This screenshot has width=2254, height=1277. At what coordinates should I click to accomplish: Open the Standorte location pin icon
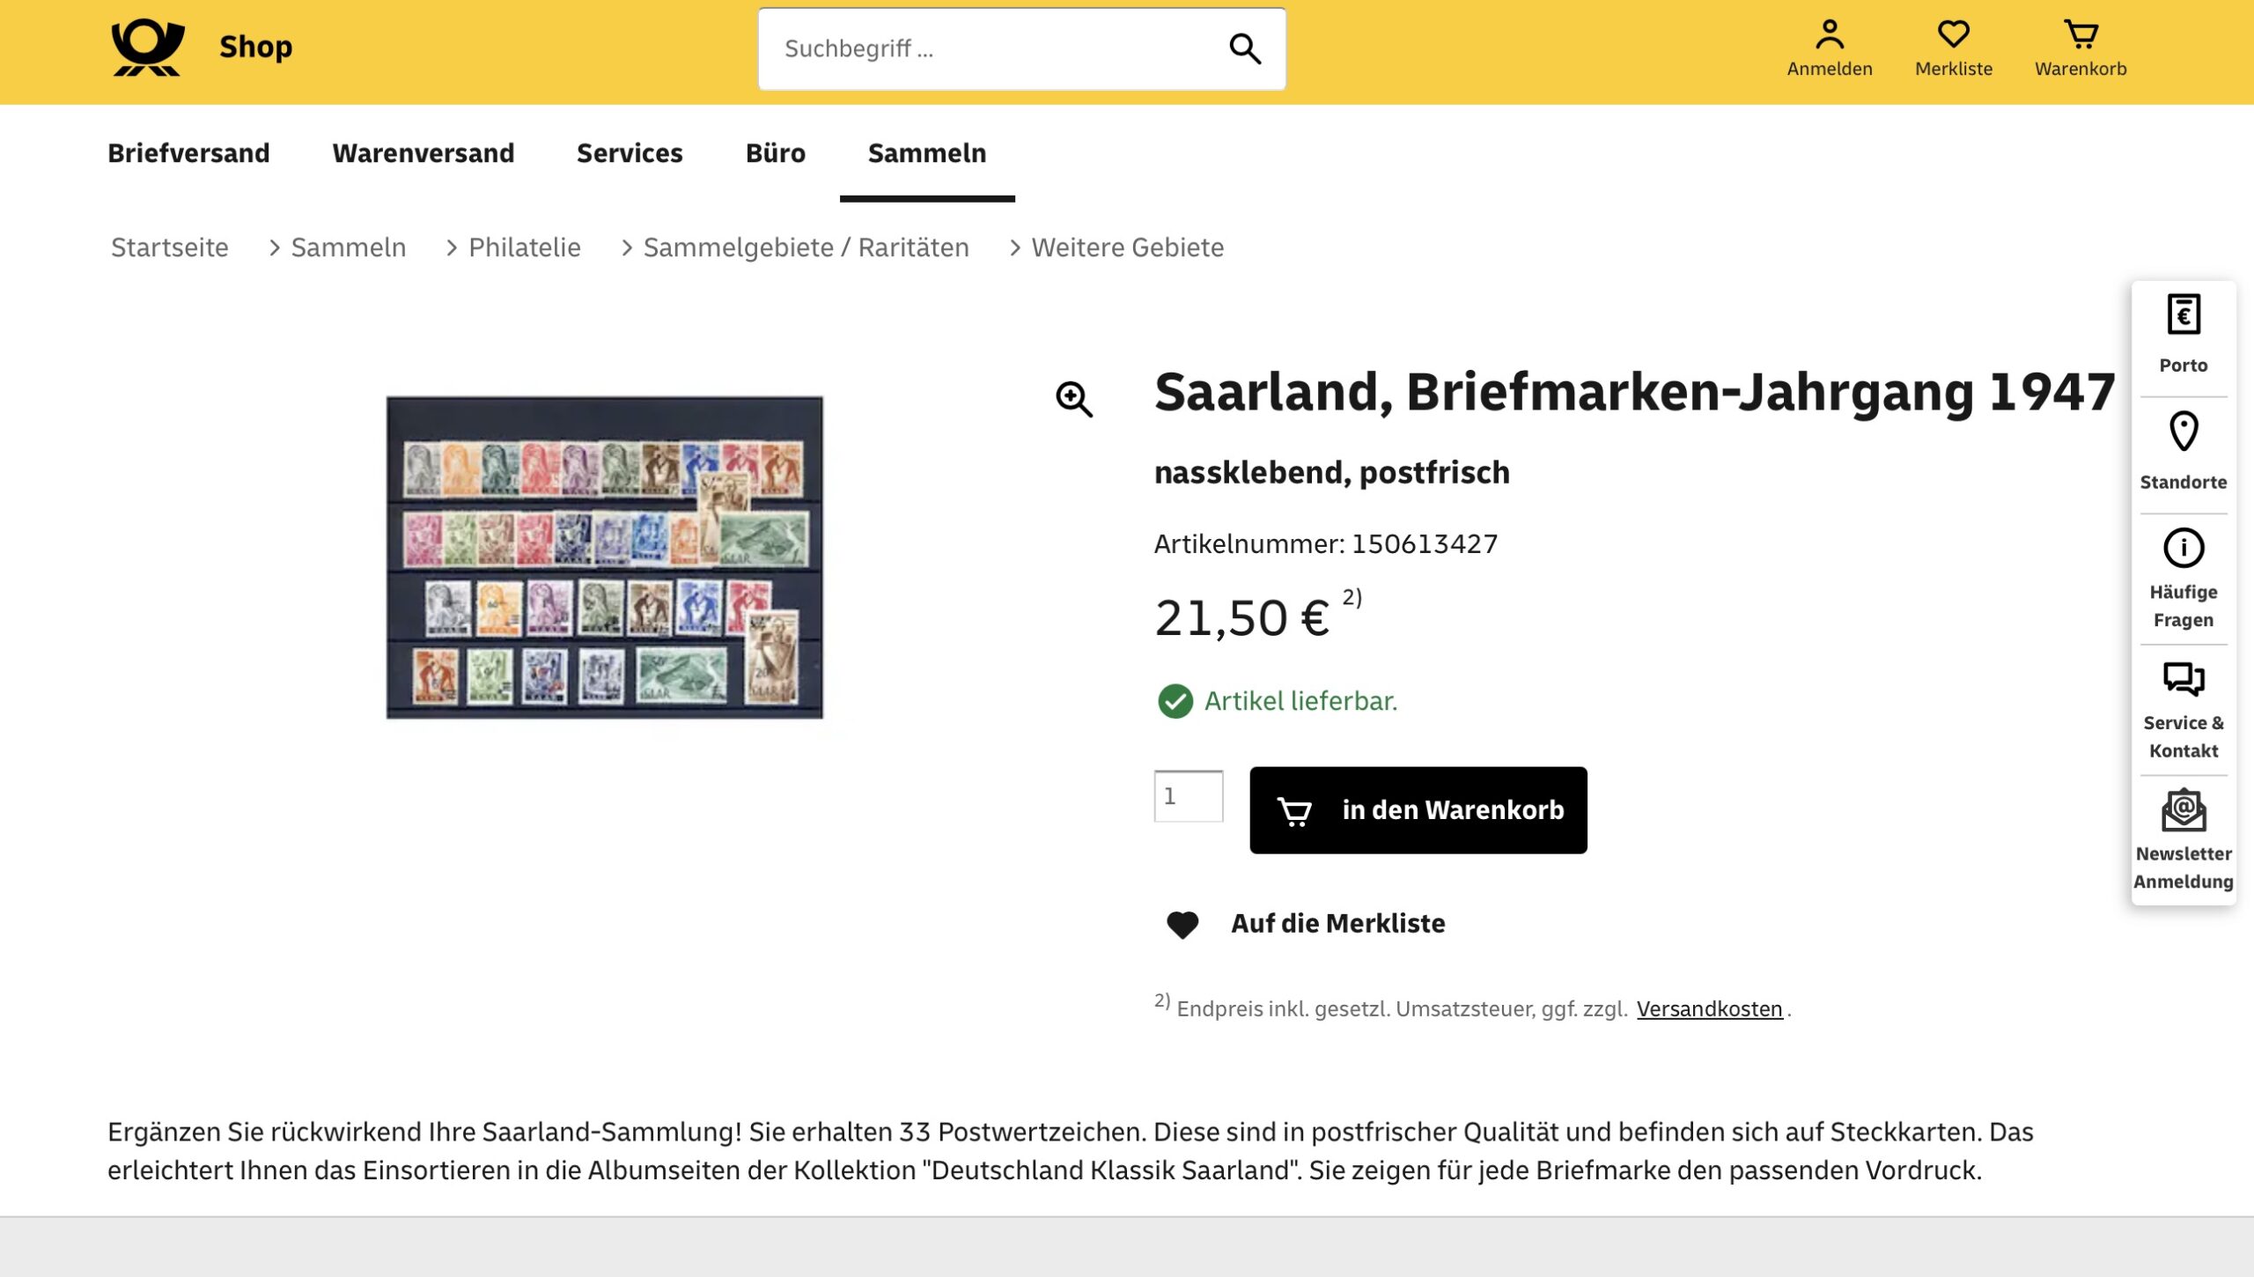pos(2184,432)
